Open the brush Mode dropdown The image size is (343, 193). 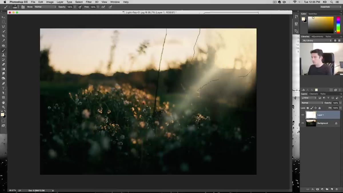click(45, 7)
